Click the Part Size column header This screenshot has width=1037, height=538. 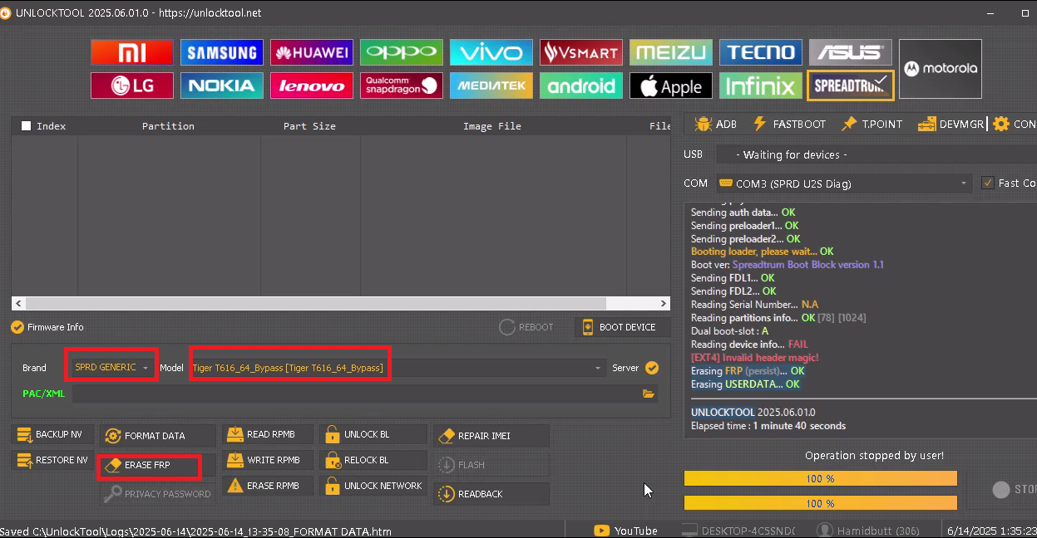click(309, 126)
